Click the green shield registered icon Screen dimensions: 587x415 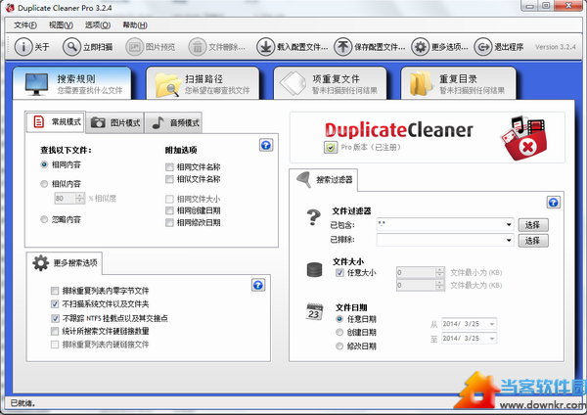click(331, 147)
